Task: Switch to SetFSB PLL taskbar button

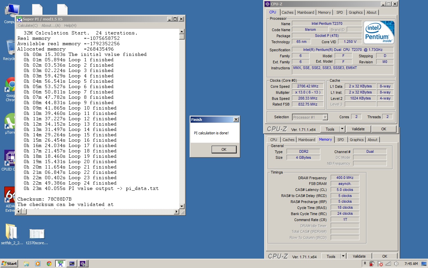Action: (x=72, y=264)
